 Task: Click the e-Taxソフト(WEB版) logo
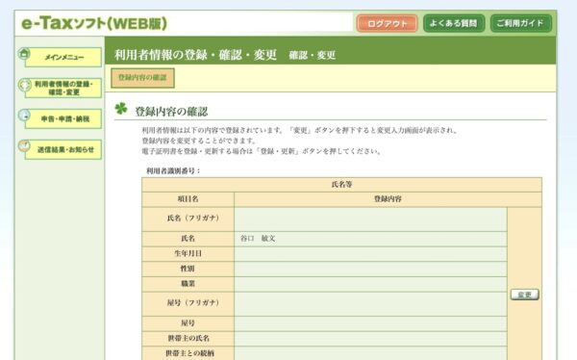pos(94,23)
